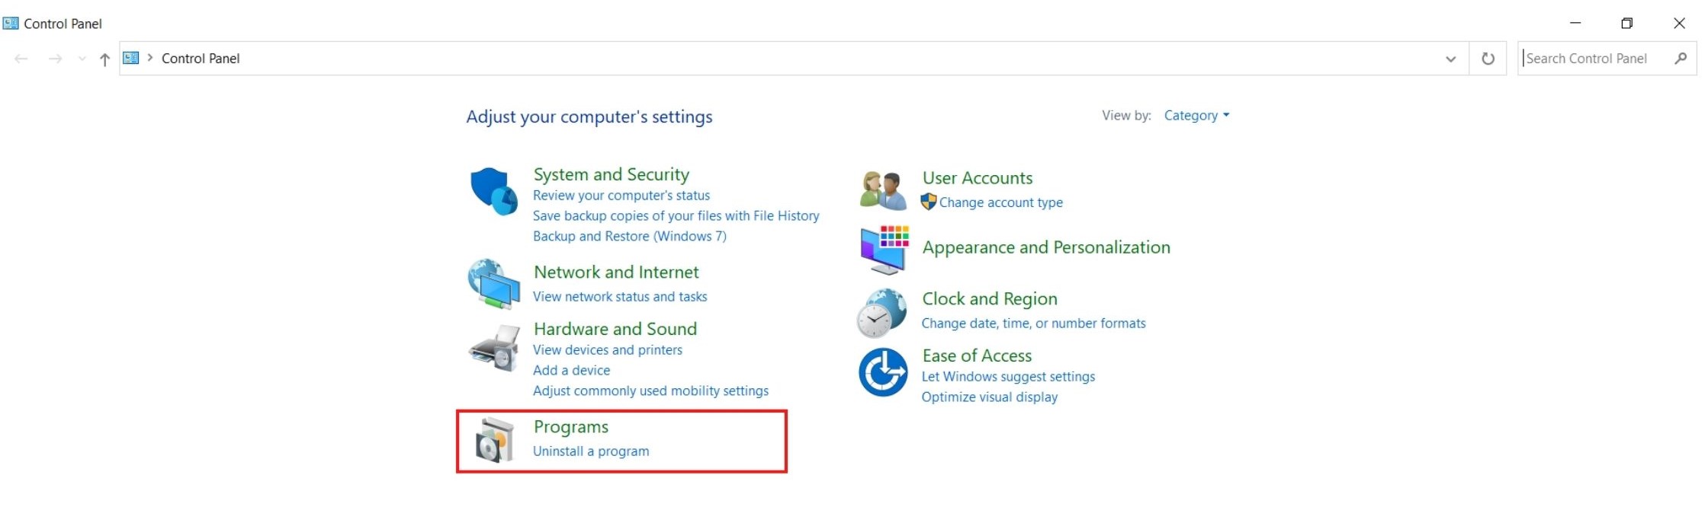Viewport: 1708px width, 510px height.
Task: Select Change date, time, or number formats
Action: (x=1033, y=324)
